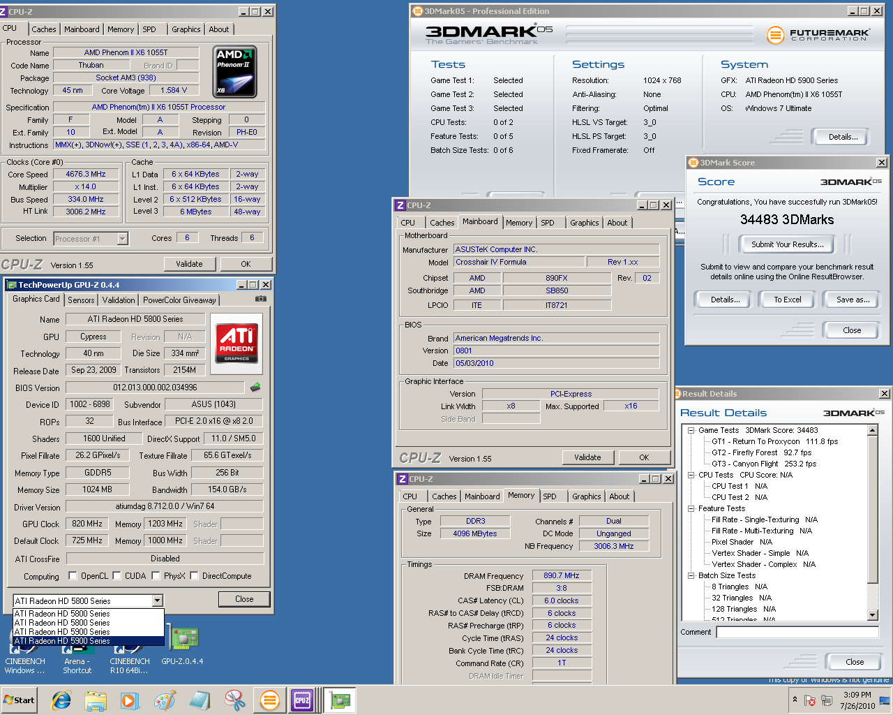Switch to CPU-Z purple taskbar button

(303, 700)
